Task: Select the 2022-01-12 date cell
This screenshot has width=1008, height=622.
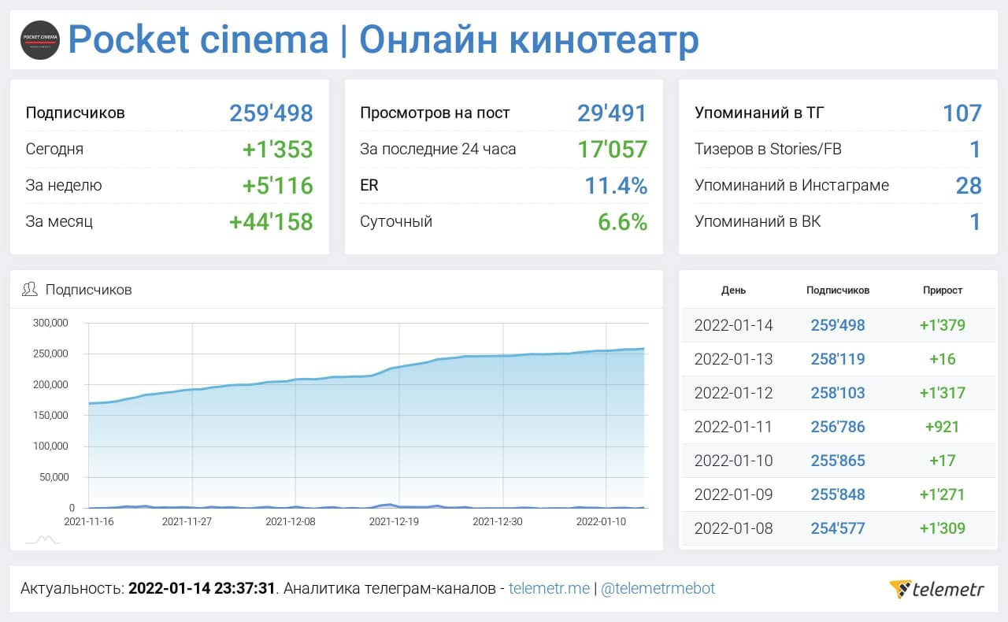Action: (734, 393)
